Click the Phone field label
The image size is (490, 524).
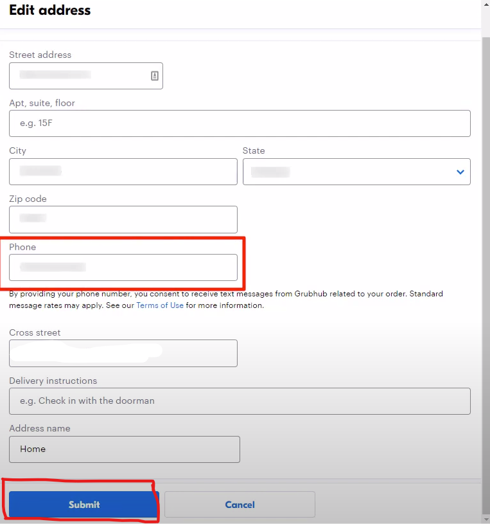[x=22, y=247]
